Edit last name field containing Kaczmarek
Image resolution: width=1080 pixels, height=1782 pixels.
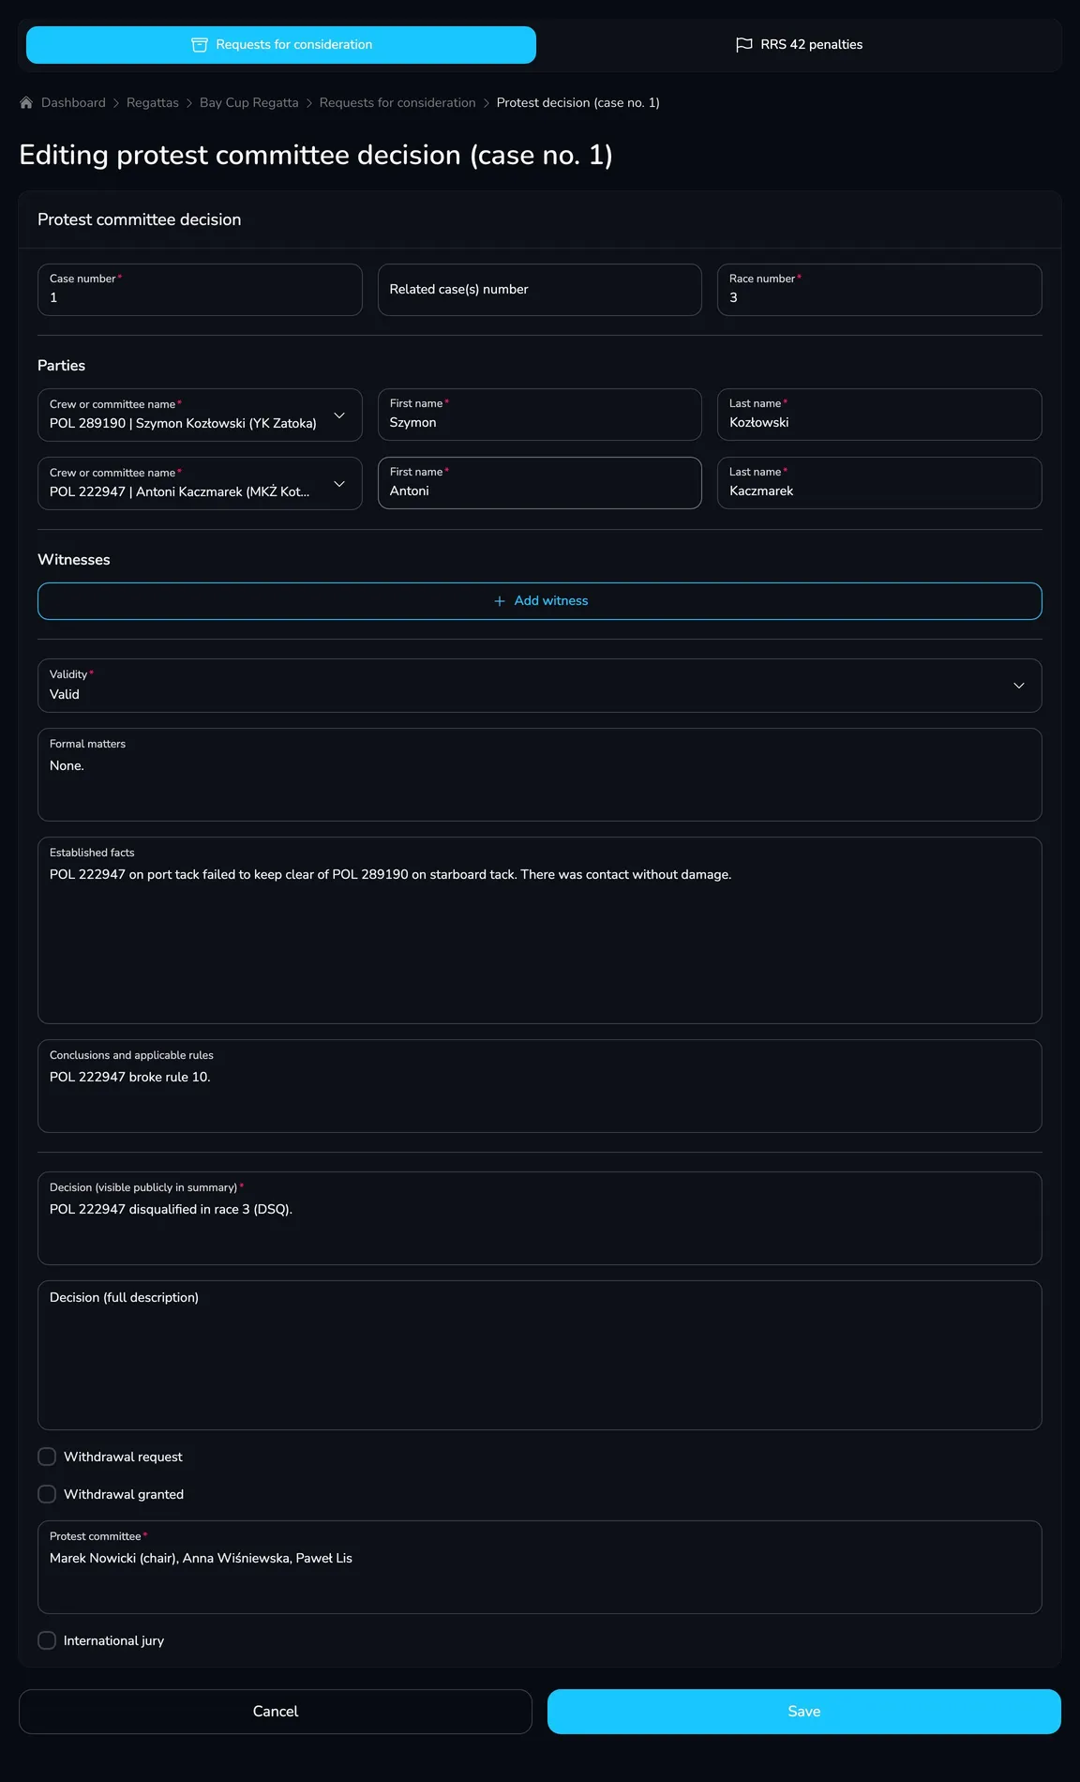point(879,483)
